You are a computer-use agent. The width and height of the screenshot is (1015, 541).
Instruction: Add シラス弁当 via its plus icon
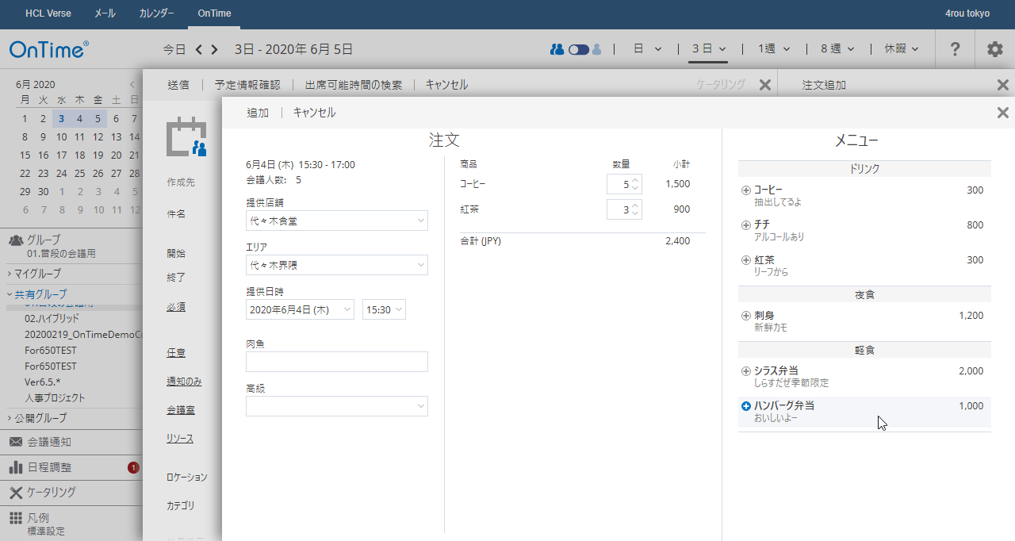pyautogui.click(x=745, y=371)
